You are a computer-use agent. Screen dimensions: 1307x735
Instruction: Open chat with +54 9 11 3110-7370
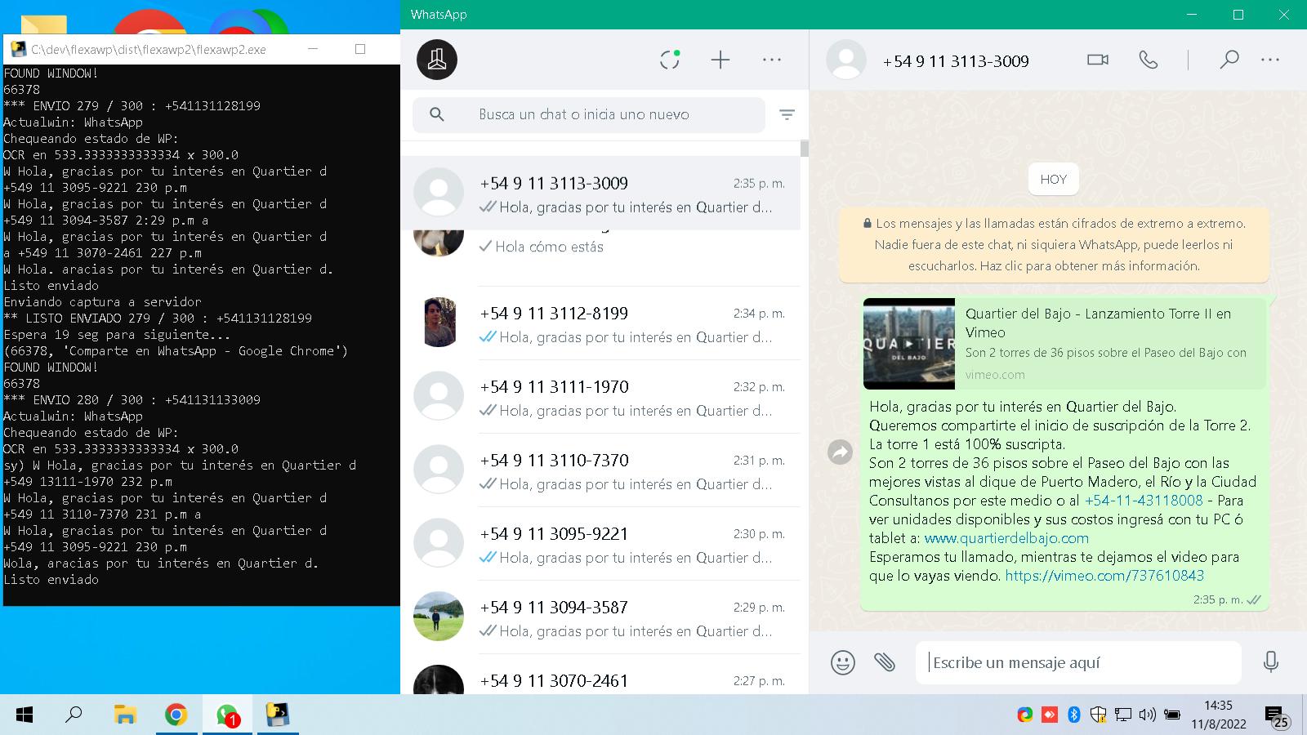600,470
